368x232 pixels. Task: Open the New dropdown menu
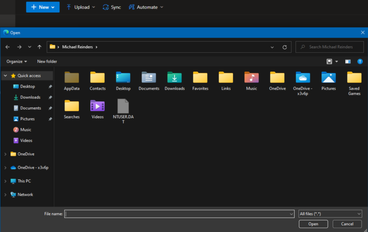coord(43,7)
